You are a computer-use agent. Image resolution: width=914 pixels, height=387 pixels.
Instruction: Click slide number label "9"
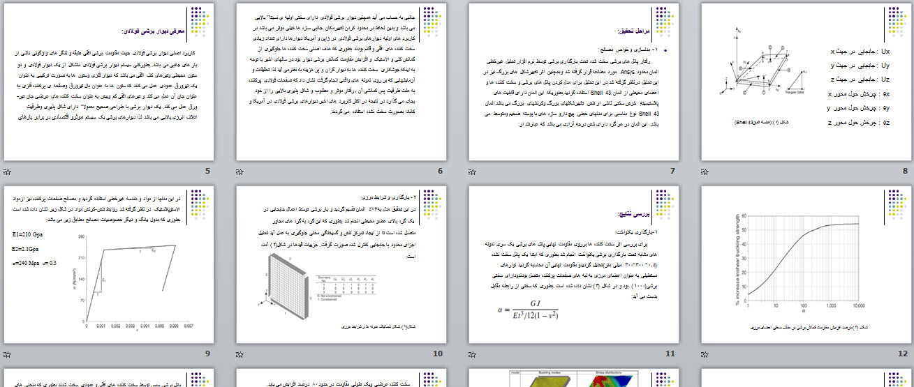[207, 354]
